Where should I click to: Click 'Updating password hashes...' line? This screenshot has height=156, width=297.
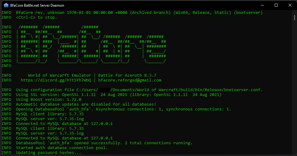(x=48, y=153)
